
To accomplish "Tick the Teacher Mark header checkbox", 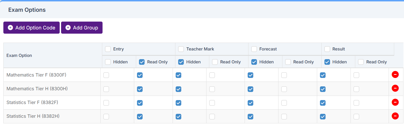I will [x=181, y=49].
